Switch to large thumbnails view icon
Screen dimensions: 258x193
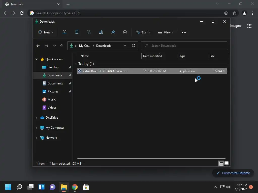(227, 163)
